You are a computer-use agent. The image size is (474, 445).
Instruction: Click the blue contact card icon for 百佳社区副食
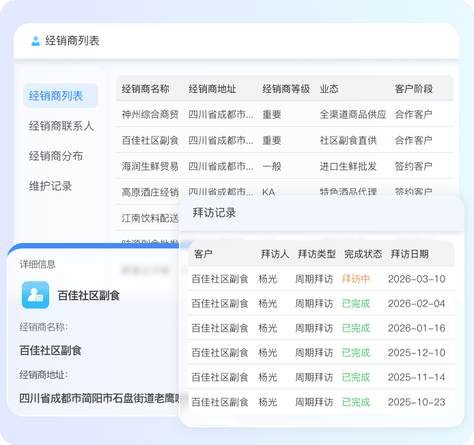coord(35,295)
